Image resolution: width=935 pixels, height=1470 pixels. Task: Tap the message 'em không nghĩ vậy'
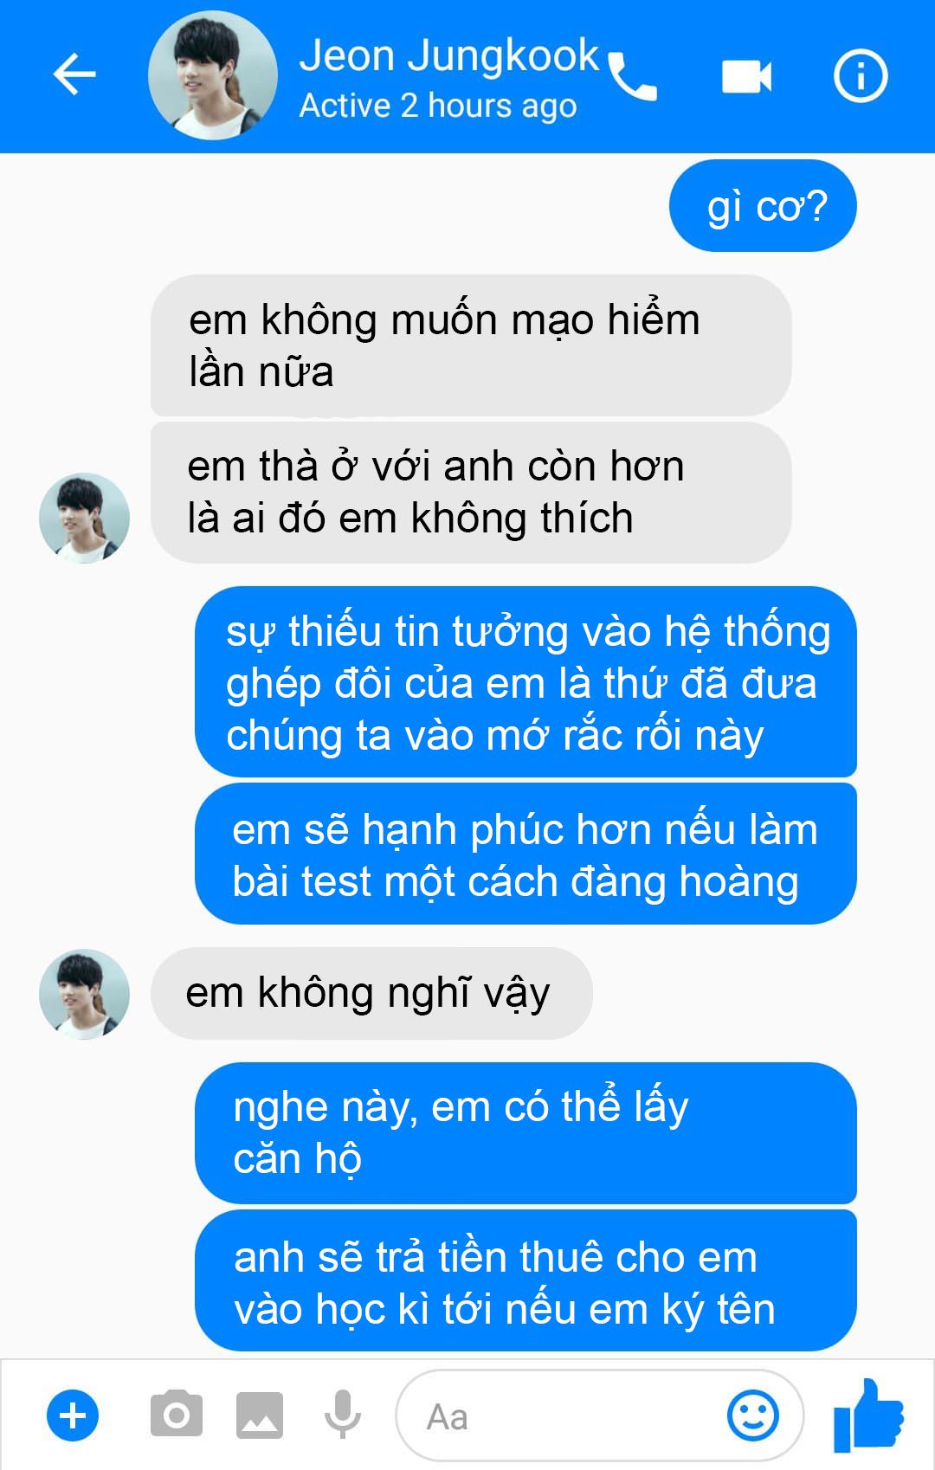click(371, 993)
